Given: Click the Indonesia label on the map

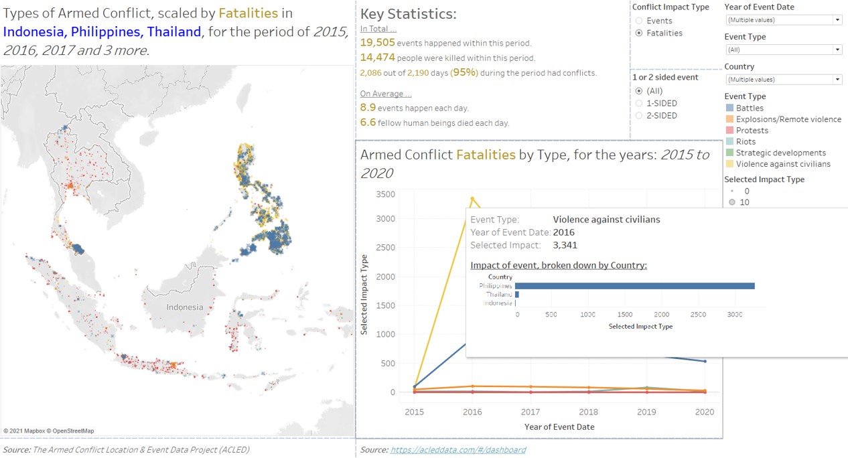Looking at the screenshot, I should click(184, 307).
